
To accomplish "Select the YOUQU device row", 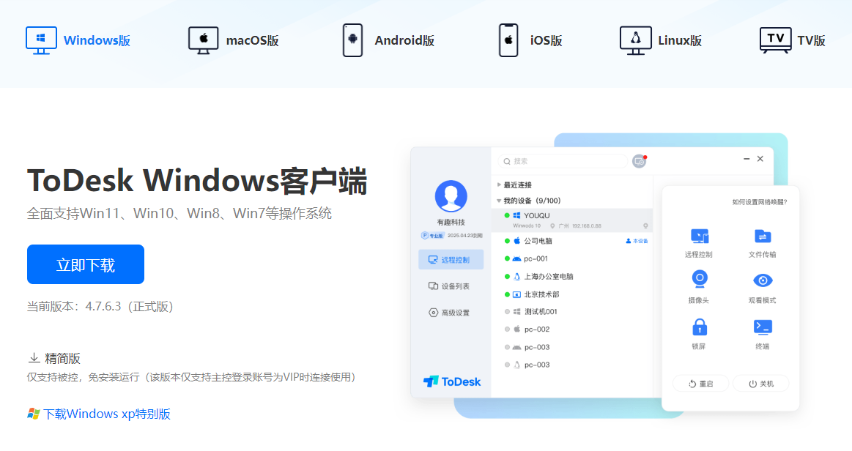I will pos(571,220).
